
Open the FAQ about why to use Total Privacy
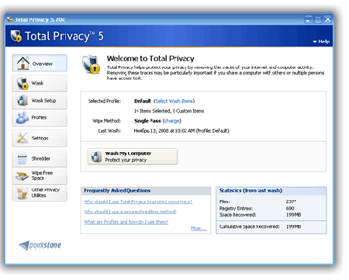click(x=138, y=202)
